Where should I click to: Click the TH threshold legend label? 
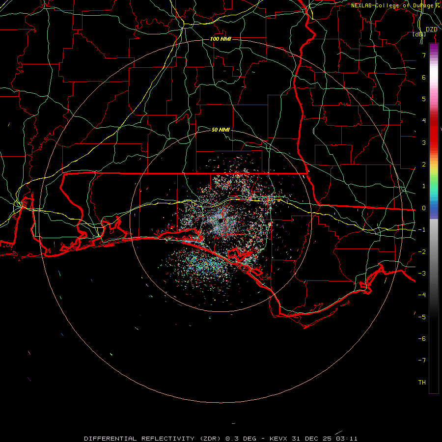422,383
